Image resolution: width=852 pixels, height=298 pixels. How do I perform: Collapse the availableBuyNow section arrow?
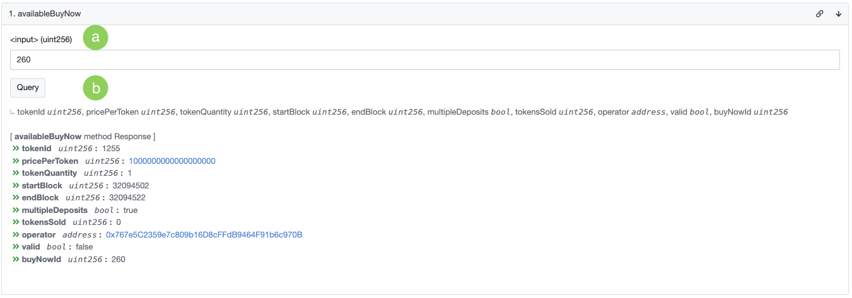pyautogui.click(x=838, y=13)
